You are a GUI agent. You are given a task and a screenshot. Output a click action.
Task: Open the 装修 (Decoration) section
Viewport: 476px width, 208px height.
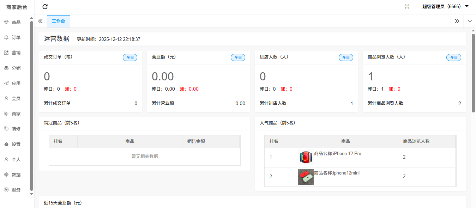[16, 129]
